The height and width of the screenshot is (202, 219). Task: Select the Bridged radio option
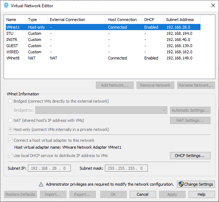(x=10, y=101)
